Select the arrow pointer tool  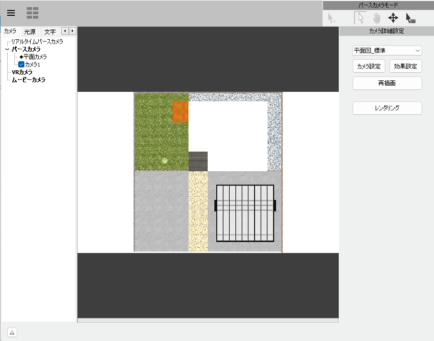(x=360, y=18)
